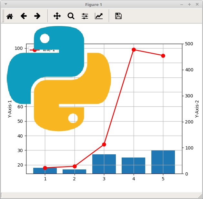The height and width of the screenshot is (199, 203).
Task: Click the red marker at x=1
Action: coord(45,168)
